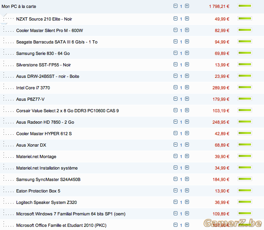Select price 289,99 € of Intel Core i7

point(221,88)
